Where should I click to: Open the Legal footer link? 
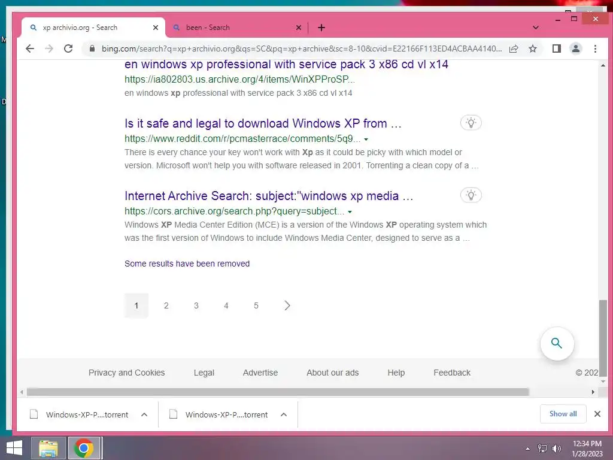[204, 373]
